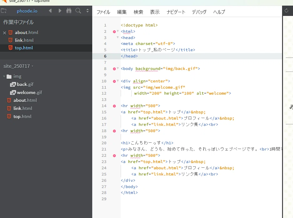Image resolution: width=293 pixels, height=218 pixels.
Task: Select link.html in working files
Action: click(x=24, y=40)
